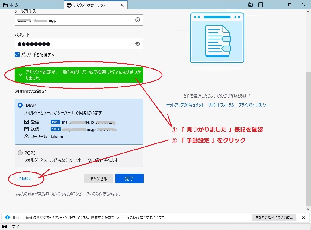311x230 pixels.
Task: Select the POP3 radio button
Action: point(20,153)
